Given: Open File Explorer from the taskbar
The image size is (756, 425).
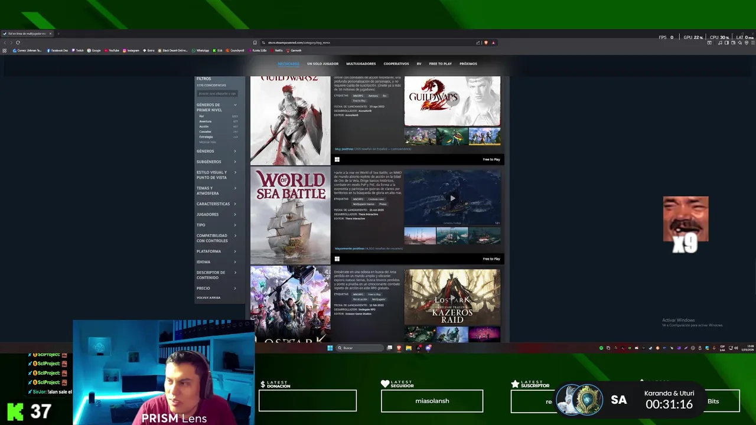Looking at the screenshot, I should tap(408, 348).
